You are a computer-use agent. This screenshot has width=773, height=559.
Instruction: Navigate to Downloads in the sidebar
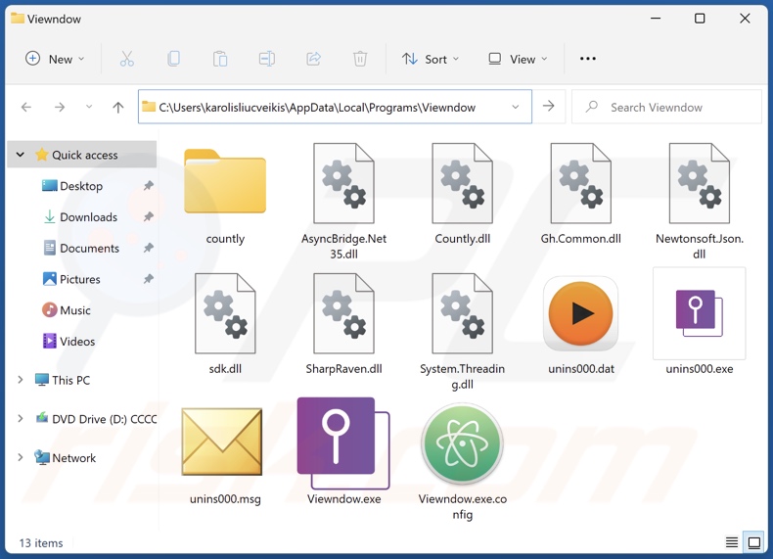tap(88, 217)
